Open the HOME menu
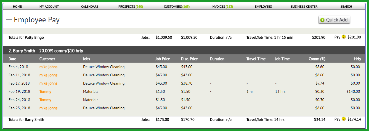The width and height of the screenshot is (369, 131). click(x=17, y=7)
